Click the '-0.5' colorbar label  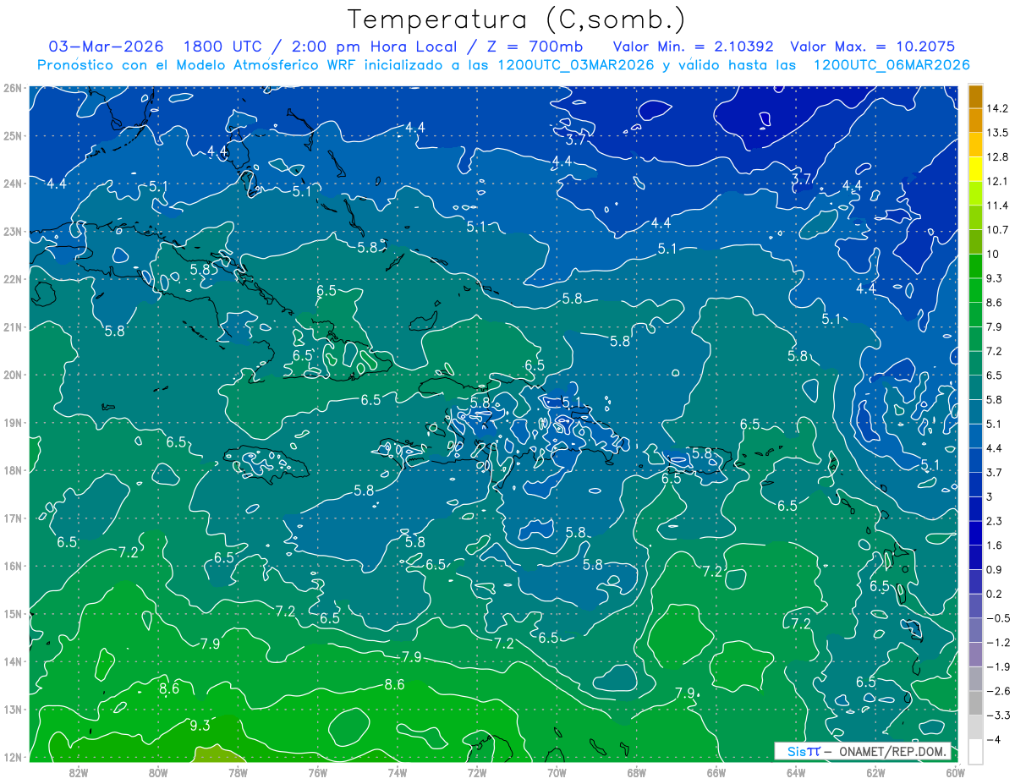pos(997,617)
